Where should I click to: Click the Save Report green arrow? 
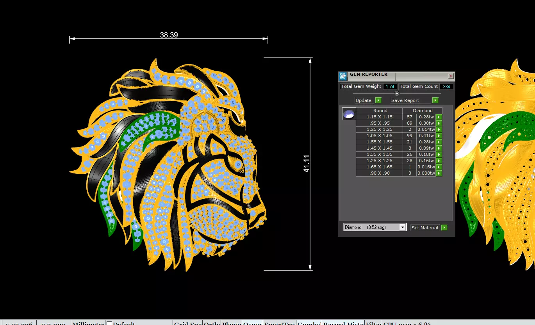pos(435,100)
